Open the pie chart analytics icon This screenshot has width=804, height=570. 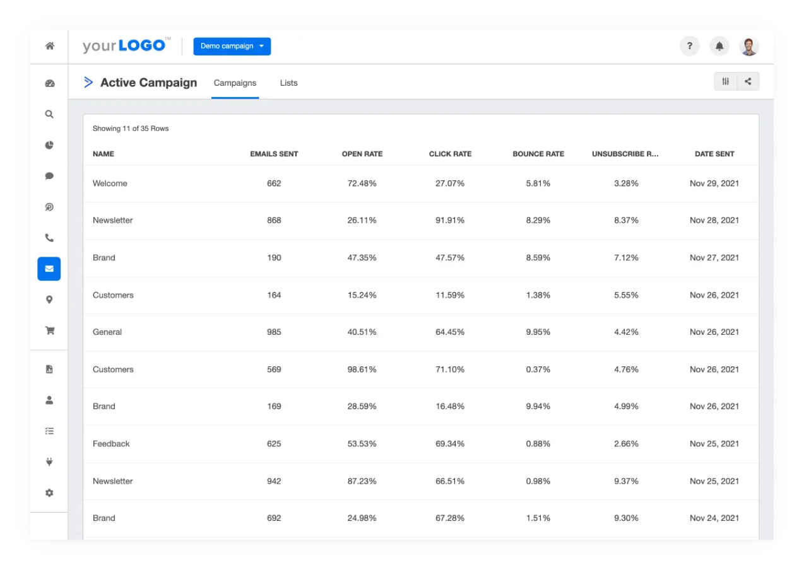tap(49, 145)
